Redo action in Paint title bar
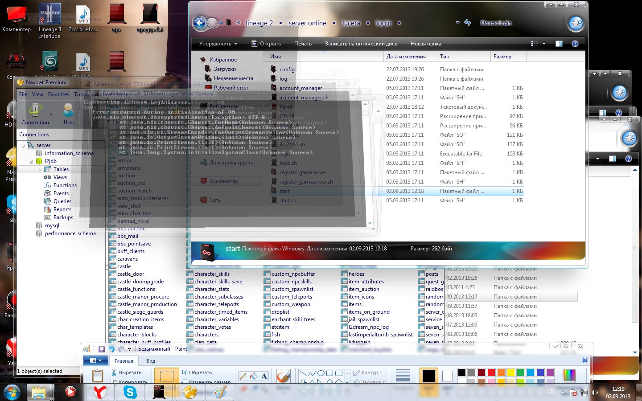Screen dimensions: 642x401 click(121, 349)
